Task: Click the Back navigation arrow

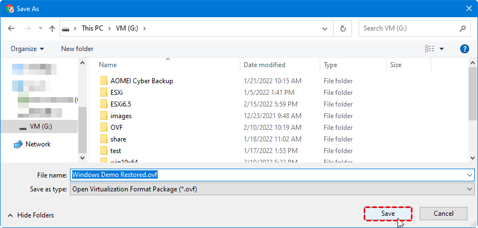Action: tap(11, 28)
